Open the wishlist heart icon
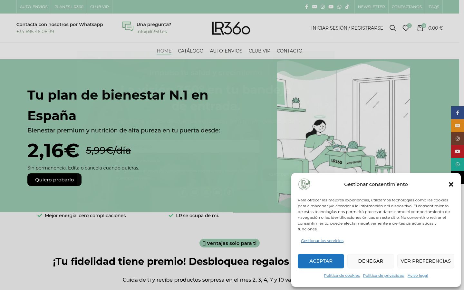The height and width of the screenshot is (290, 464). pos(406,28)
